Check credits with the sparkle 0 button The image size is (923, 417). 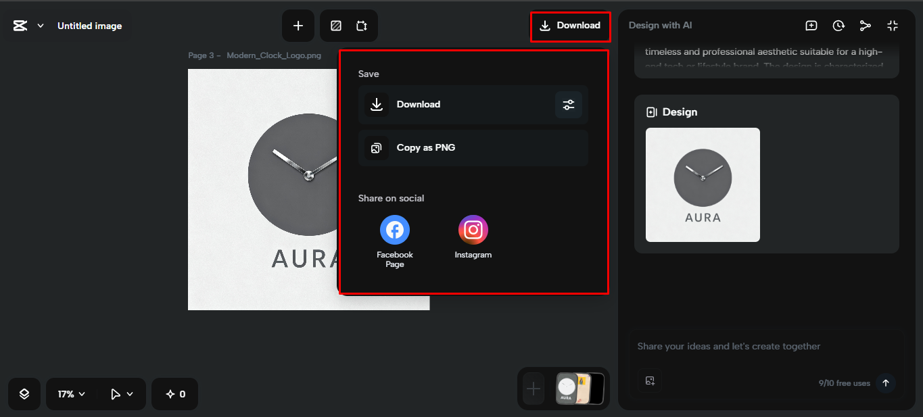(x=174, y=393)
